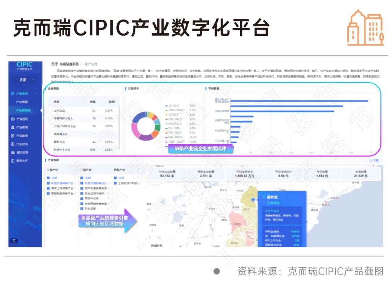Toggle the 列车运营 checkbox
The image size is (390, 289).
pyautogui.click(x=82, y=208)
